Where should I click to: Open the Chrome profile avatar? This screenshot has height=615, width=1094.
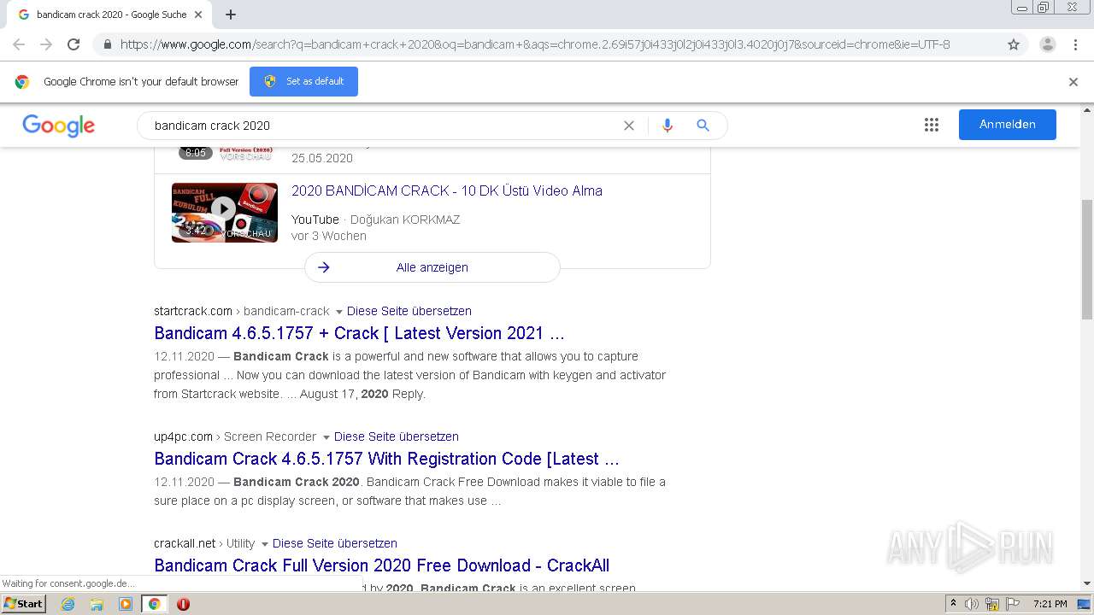coord(1047,44)
